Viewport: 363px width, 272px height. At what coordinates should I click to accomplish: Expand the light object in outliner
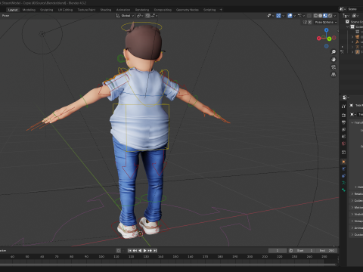pyautogui.click(x=352, y=42)
